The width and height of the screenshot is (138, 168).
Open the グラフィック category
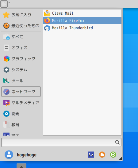[21, 59]
